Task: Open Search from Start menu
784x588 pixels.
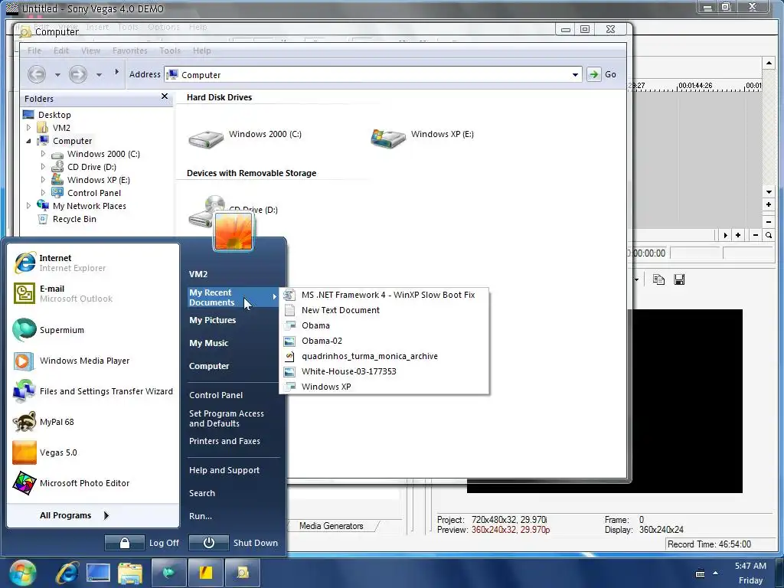Action: [x=202, y=493]
